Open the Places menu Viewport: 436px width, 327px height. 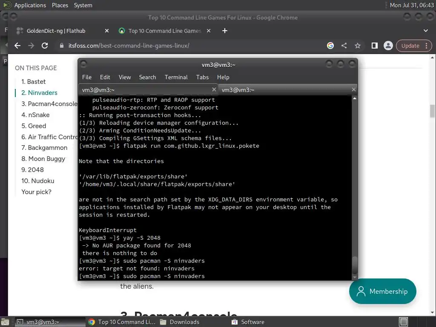pos(60,5)
